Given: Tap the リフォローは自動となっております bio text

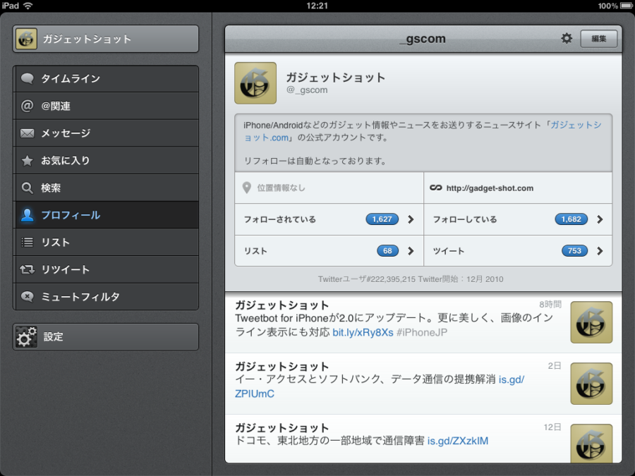Looking at the screenshot, I should point(315,161).
